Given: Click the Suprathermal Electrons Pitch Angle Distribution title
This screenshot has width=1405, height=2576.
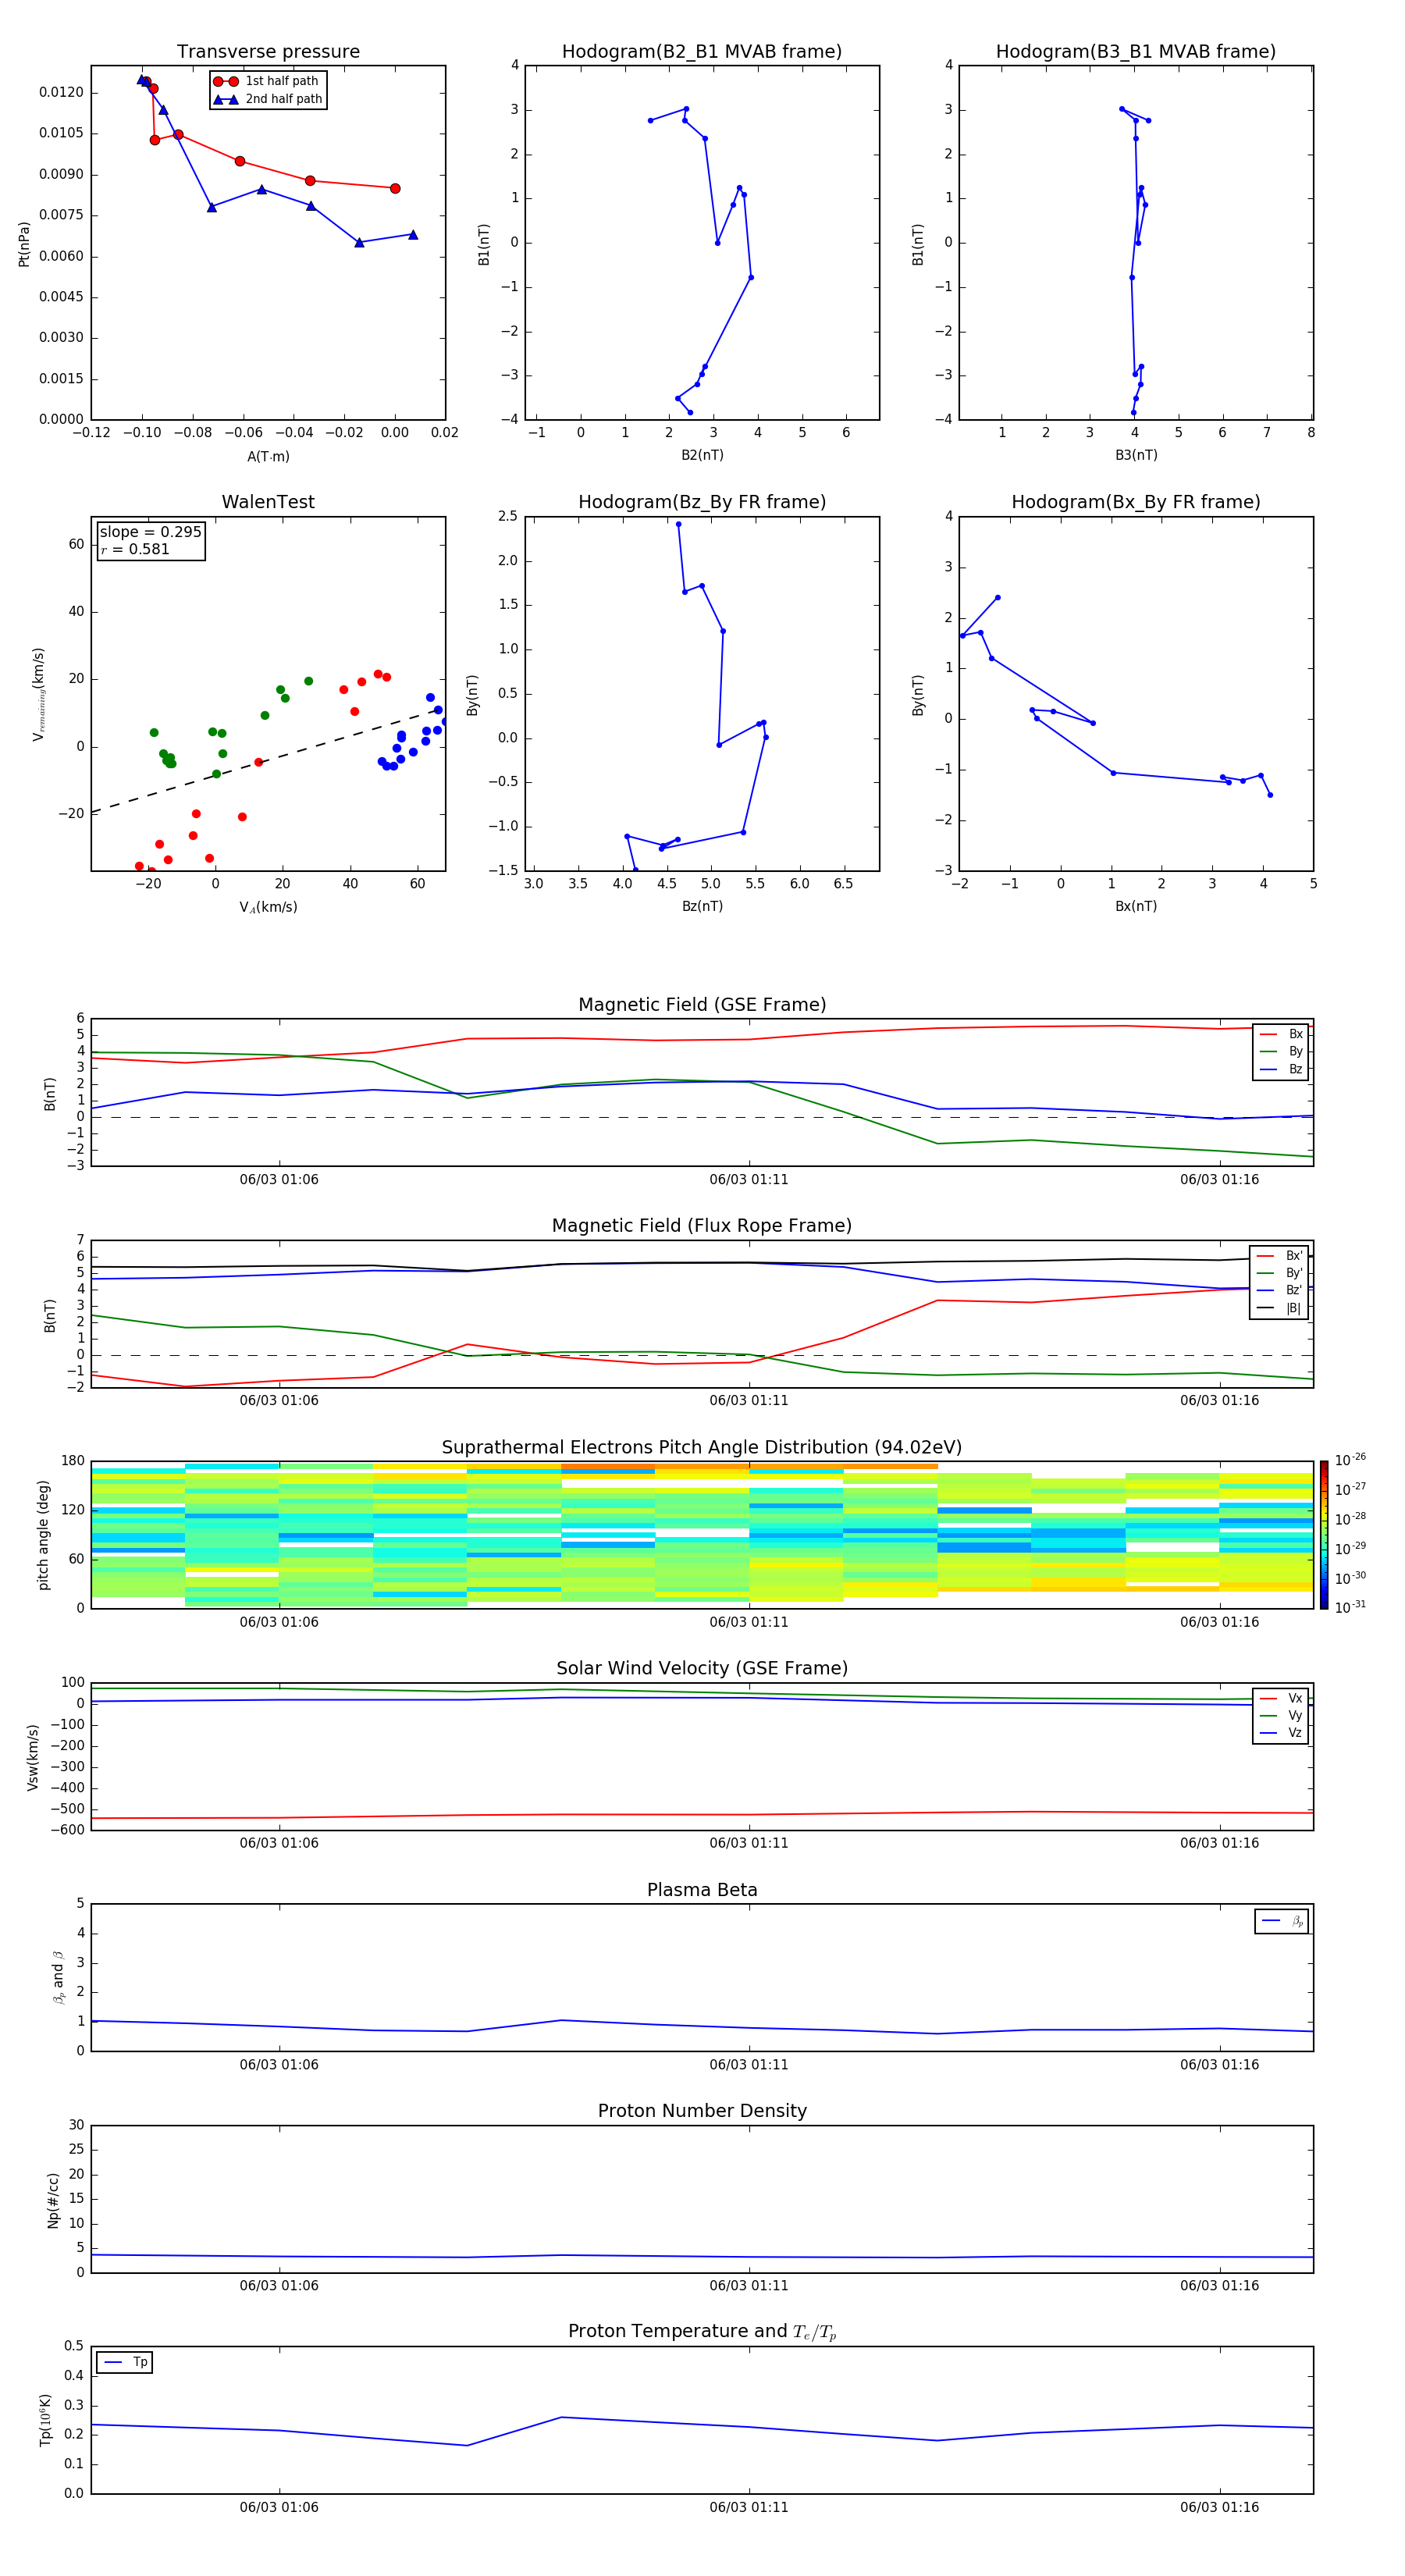Looking at the screenshot, I should click(x=702, y=1448).
